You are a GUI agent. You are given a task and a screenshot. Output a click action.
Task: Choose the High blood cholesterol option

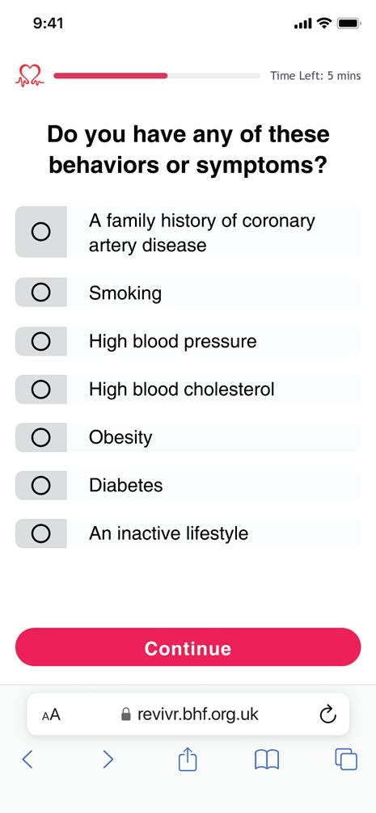click(188, 390)
